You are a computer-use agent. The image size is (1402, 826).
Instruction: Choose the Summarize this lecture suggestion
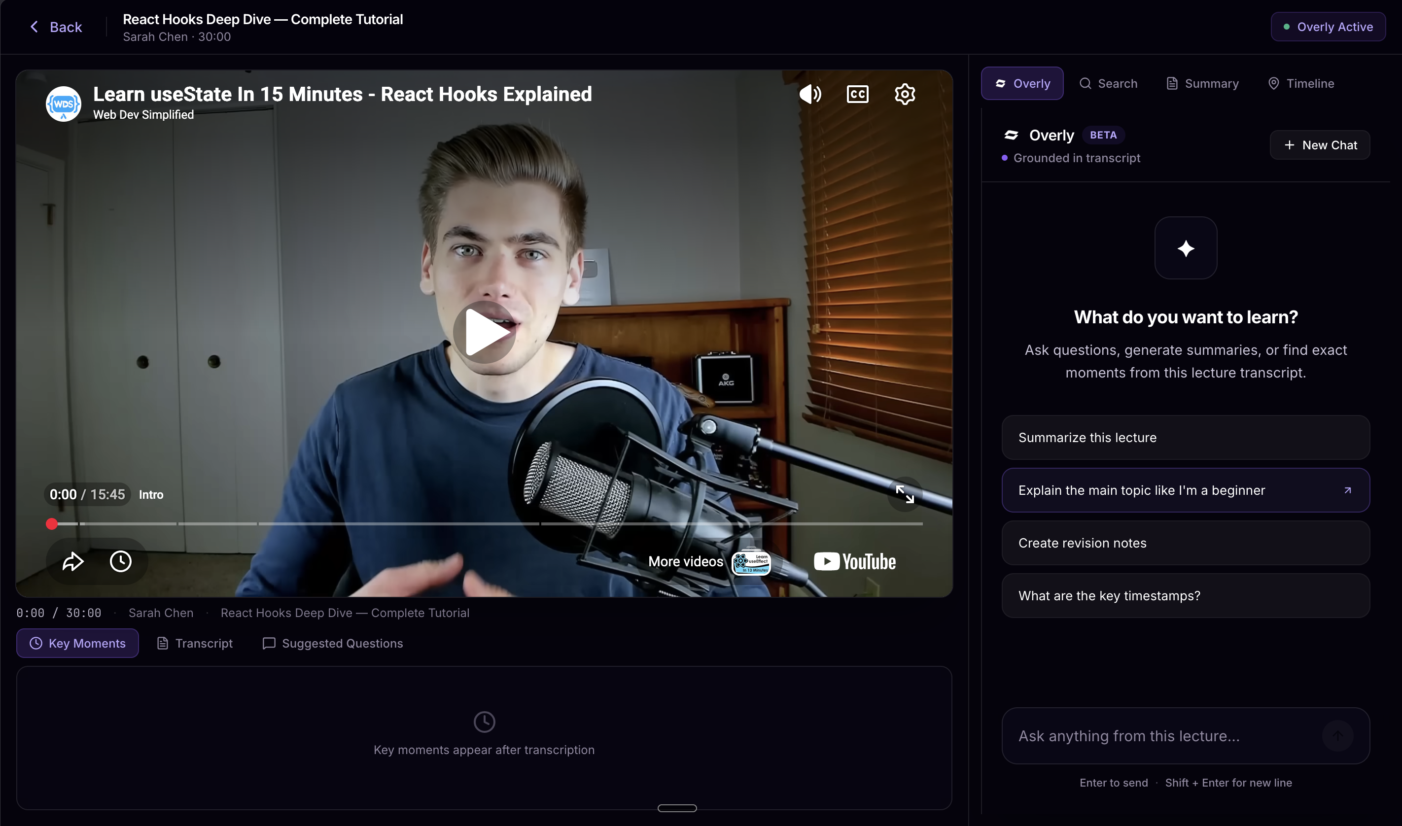tap(1186, 438)
